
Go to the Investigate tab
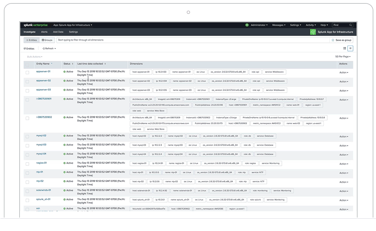pyautogui.click(x=30, y=32)
